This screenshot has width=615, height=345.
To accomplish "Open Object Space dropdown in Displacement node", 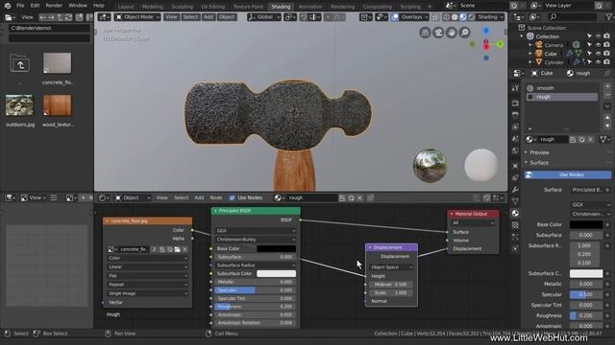I will pos(391,267).
